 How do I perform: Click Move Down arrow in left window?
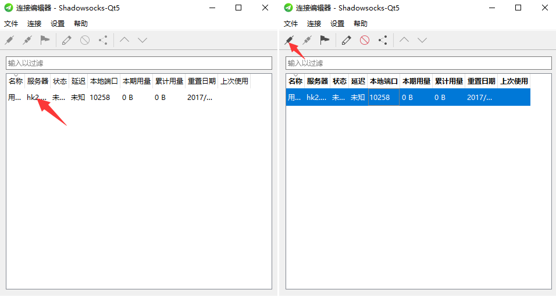coord(142,40)
